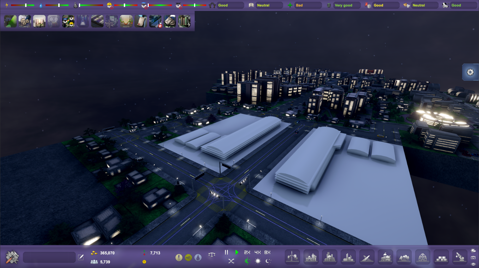
Task: Open the civic services build menu
Action: click(385, 257)
